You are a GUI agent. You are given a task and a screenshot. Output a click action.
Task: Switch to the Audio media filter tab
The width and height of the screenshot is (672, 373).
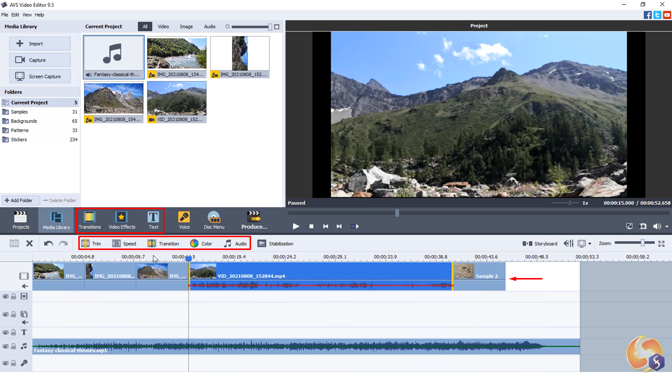pos(210,26)
